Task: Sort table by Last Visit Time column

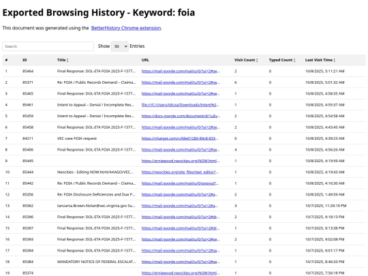Action: point(320,60)
